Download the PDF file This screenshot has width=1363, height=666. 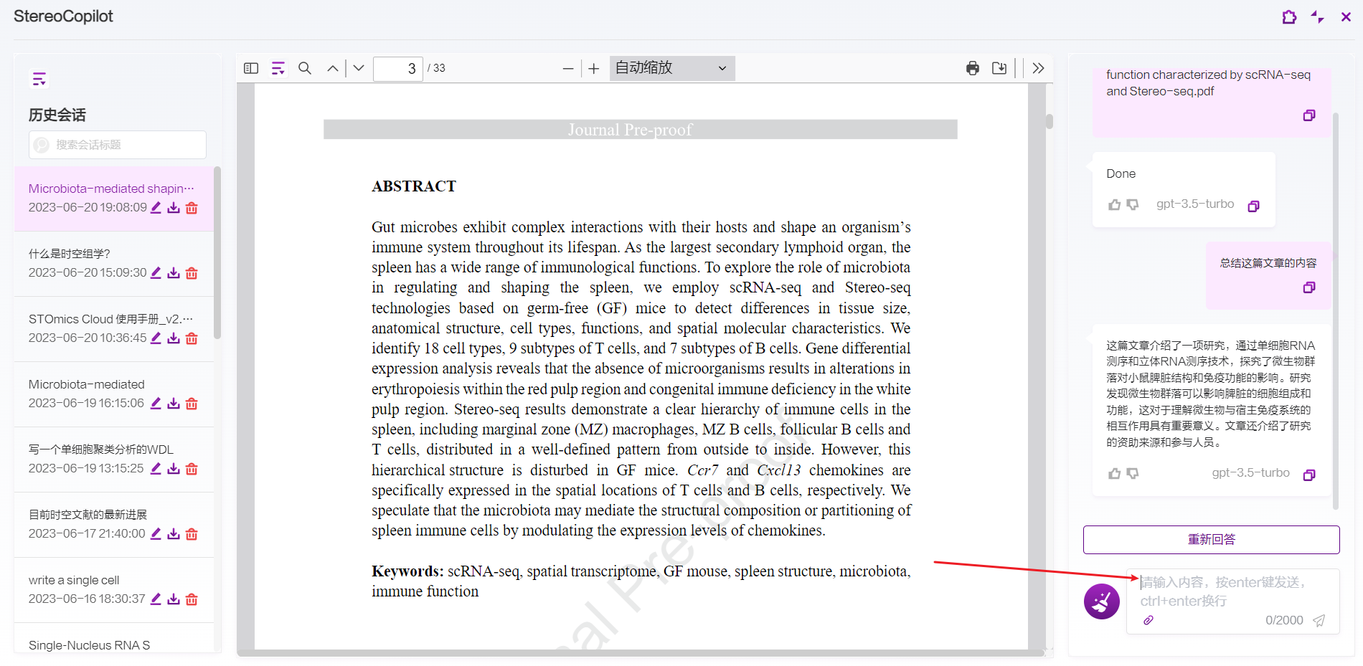tap(999, 68)
